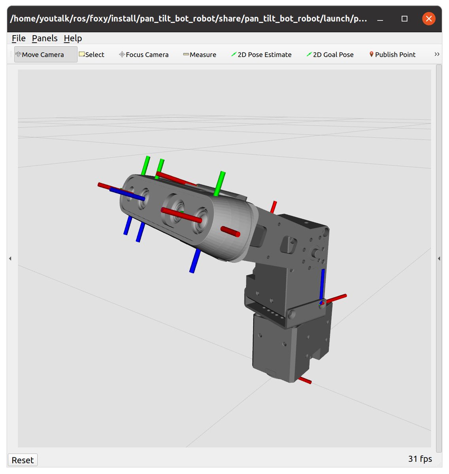Image resolution: width=449 pixels, height=474 pixels.
Task: Click the green arrow icon on 2D Pose Estimate
Action: 234,54
